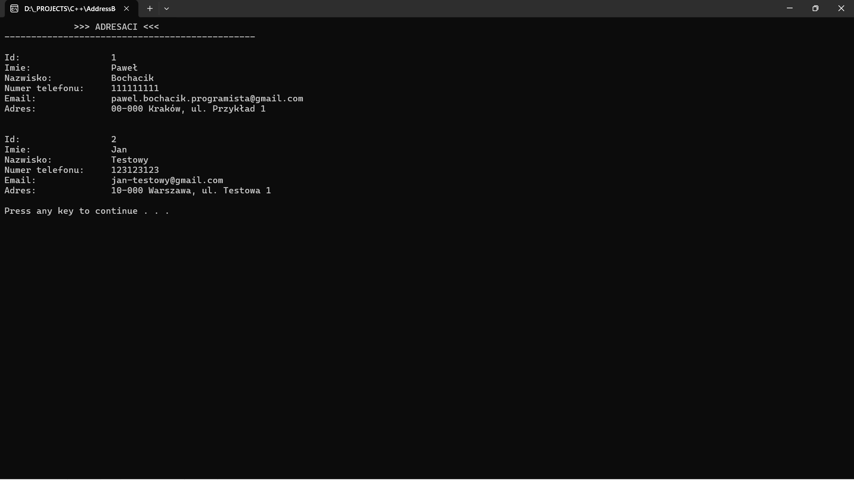
Task: Click the jan-testowy@gmail.com email text
Action: [167, 180]
